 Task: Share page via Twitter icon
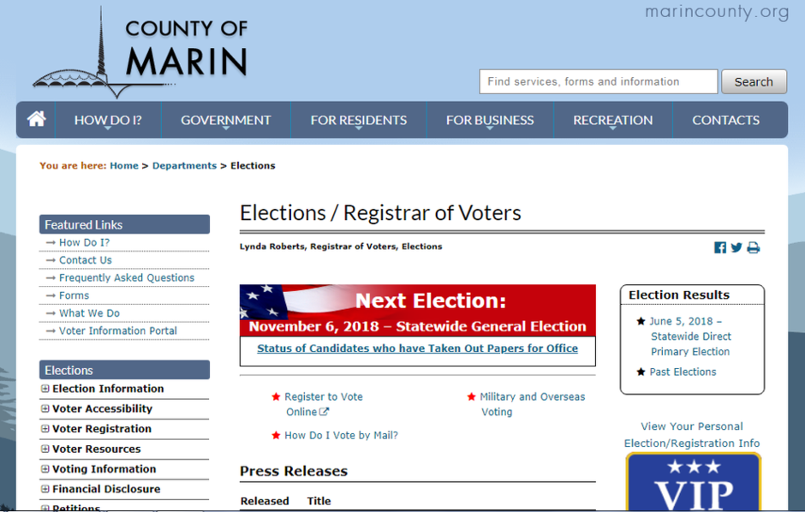(736, 248)
